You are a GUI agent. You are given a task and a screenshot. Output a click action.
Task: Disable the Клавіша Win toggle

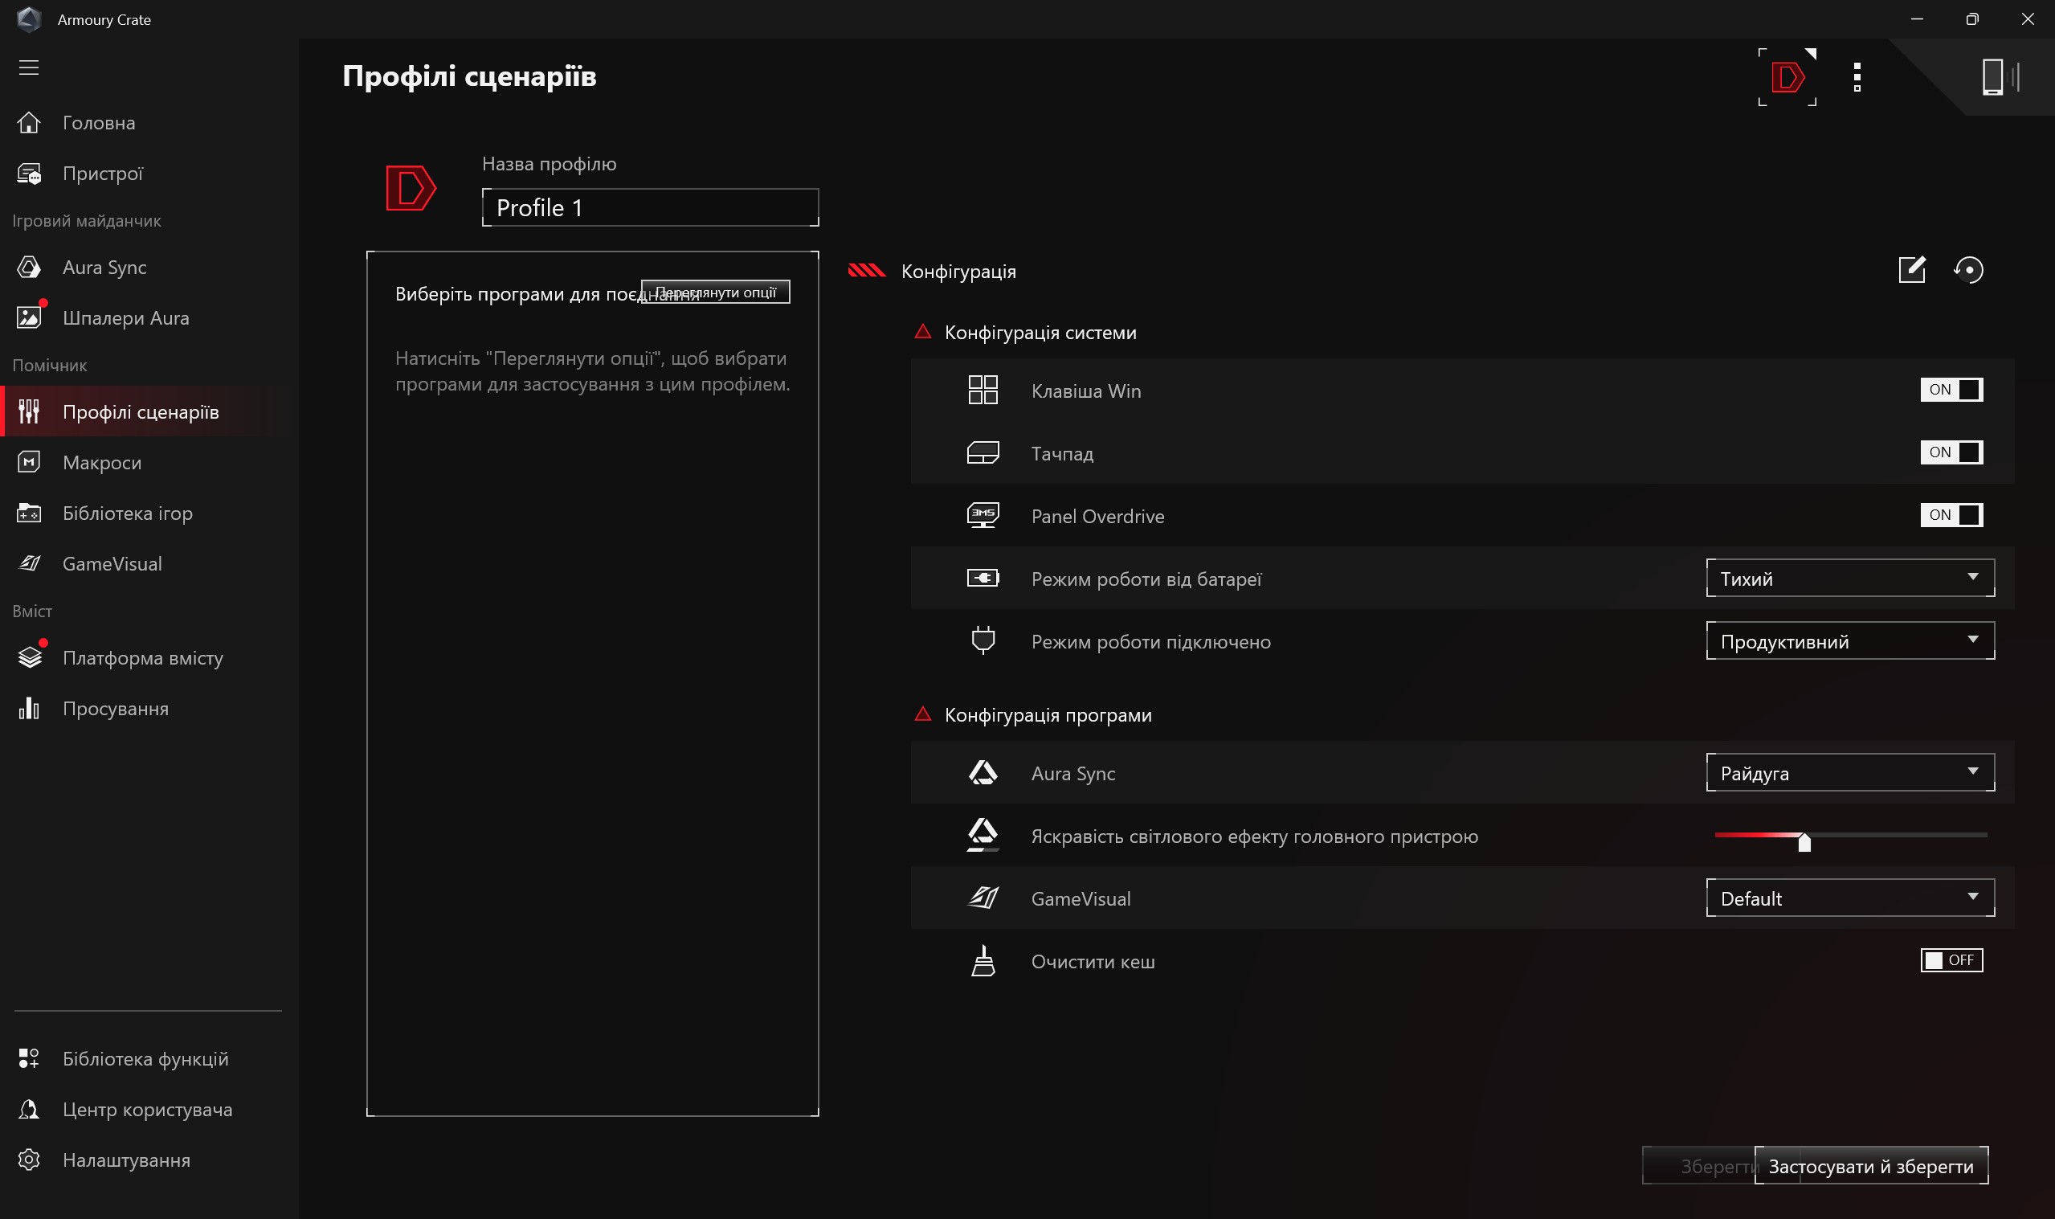coord(1951,390)
